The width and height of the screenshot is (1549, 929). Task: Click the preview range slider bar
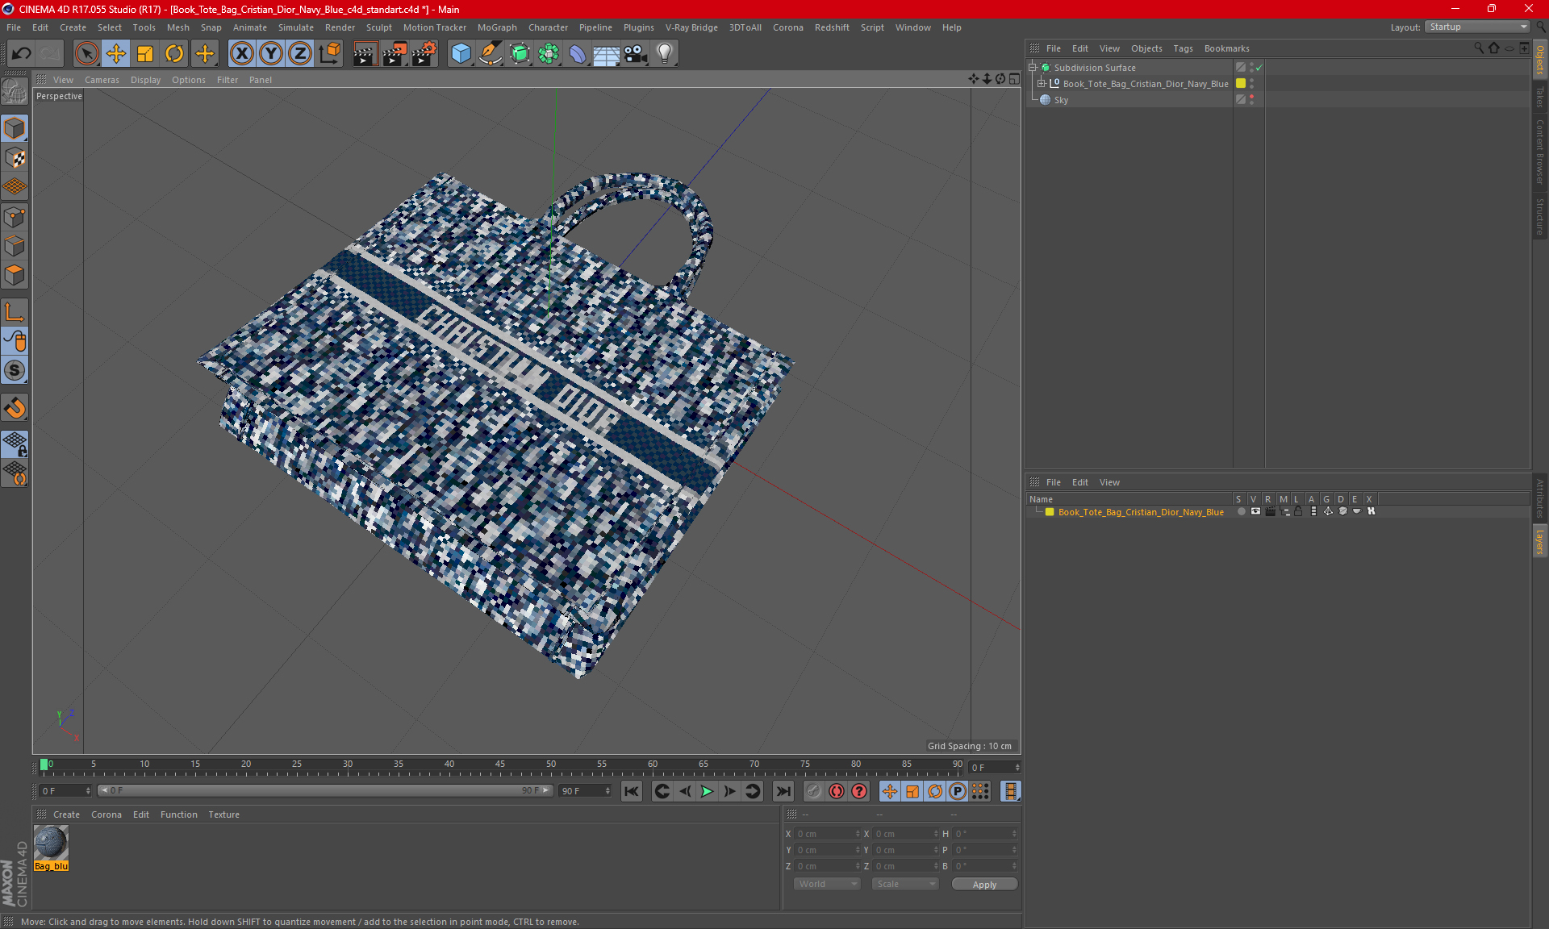(x=325, y=791)
